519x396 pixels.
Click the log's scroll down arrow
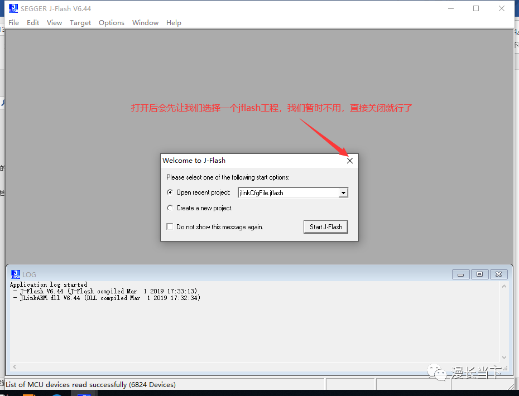pyautogui.click(x=504, y=357)
